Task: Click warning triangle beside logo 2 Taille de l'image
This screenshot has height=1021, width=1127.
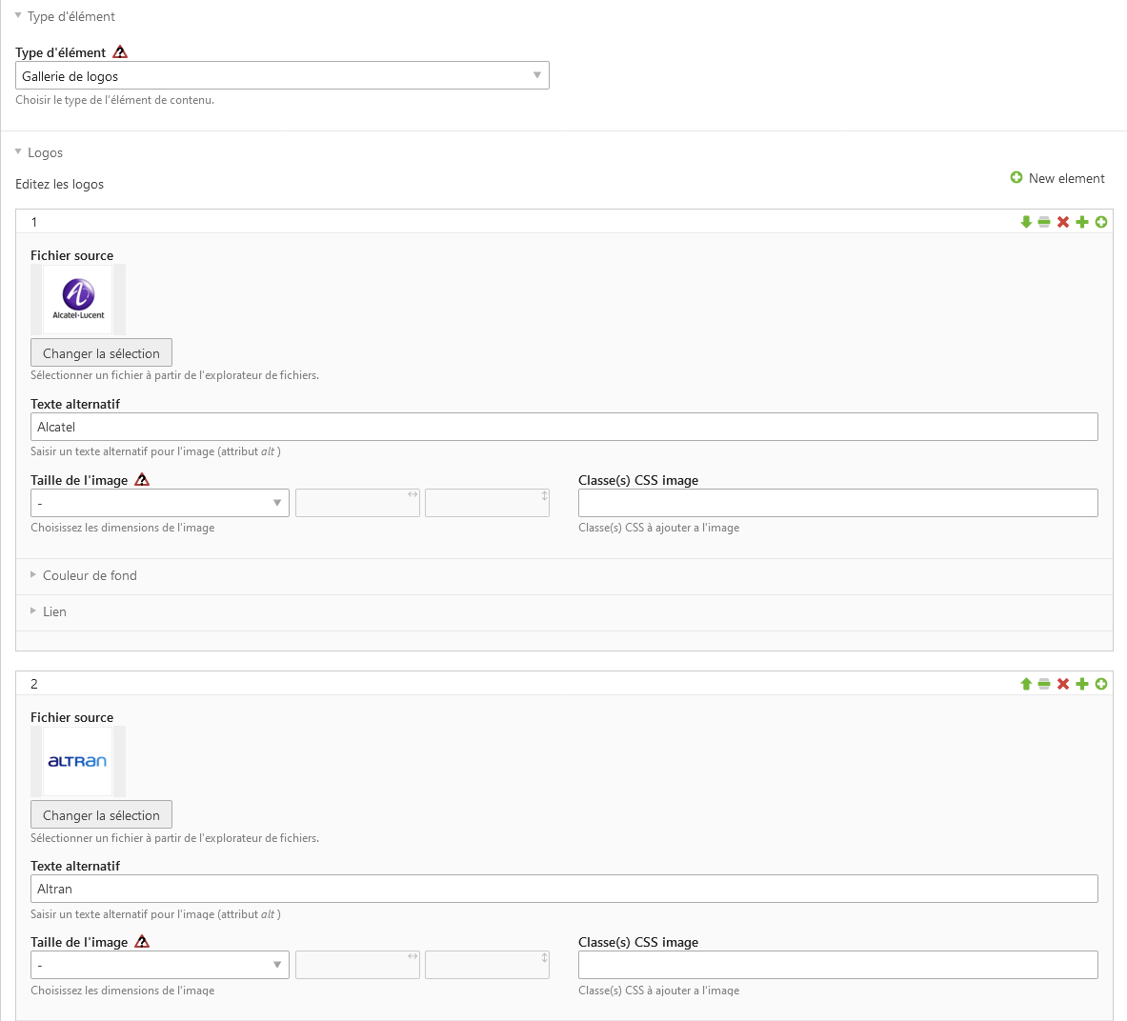Action: [142, 941]
